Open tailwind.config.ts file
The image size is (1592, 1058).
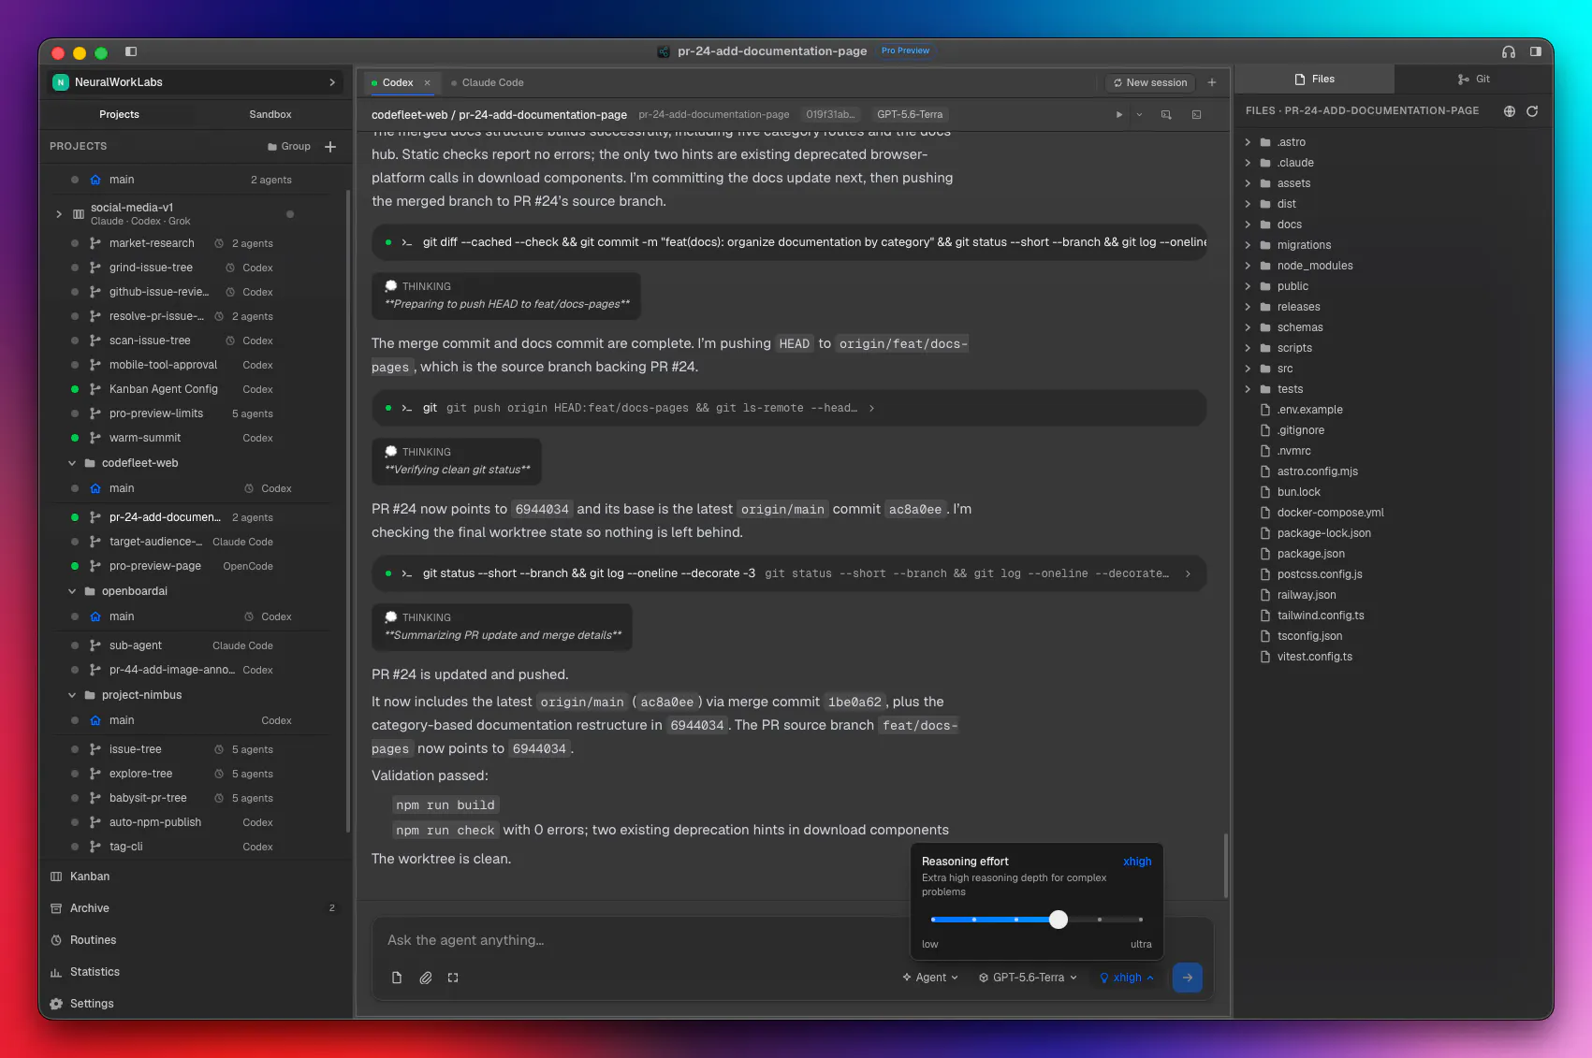[1320, 616]
